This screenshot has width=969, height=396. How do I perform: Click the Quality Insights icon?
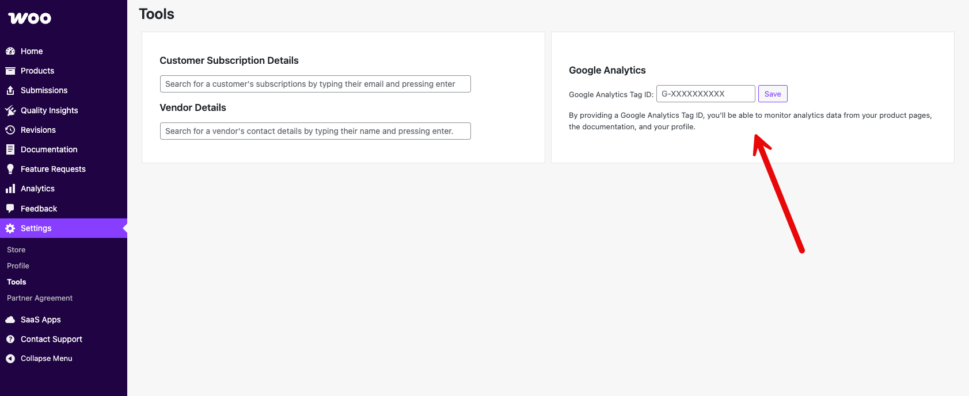click(x=10, y=110)
